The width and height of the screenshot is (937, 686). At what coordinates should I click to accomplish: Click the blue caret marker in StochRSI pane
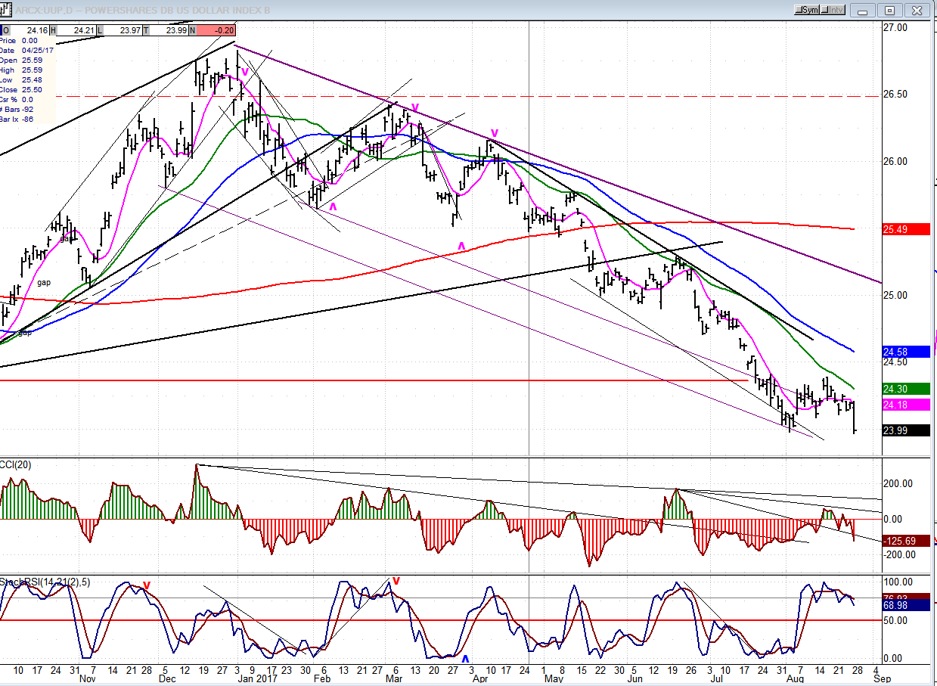465,659
